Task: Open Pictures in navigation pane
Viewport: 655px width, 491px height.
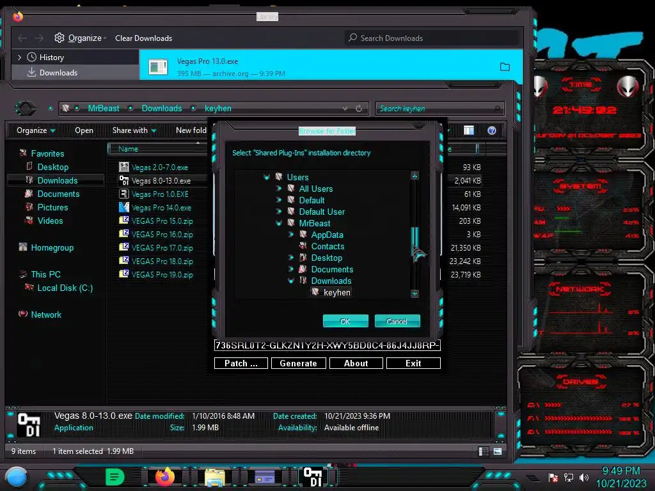Action: 52,207
